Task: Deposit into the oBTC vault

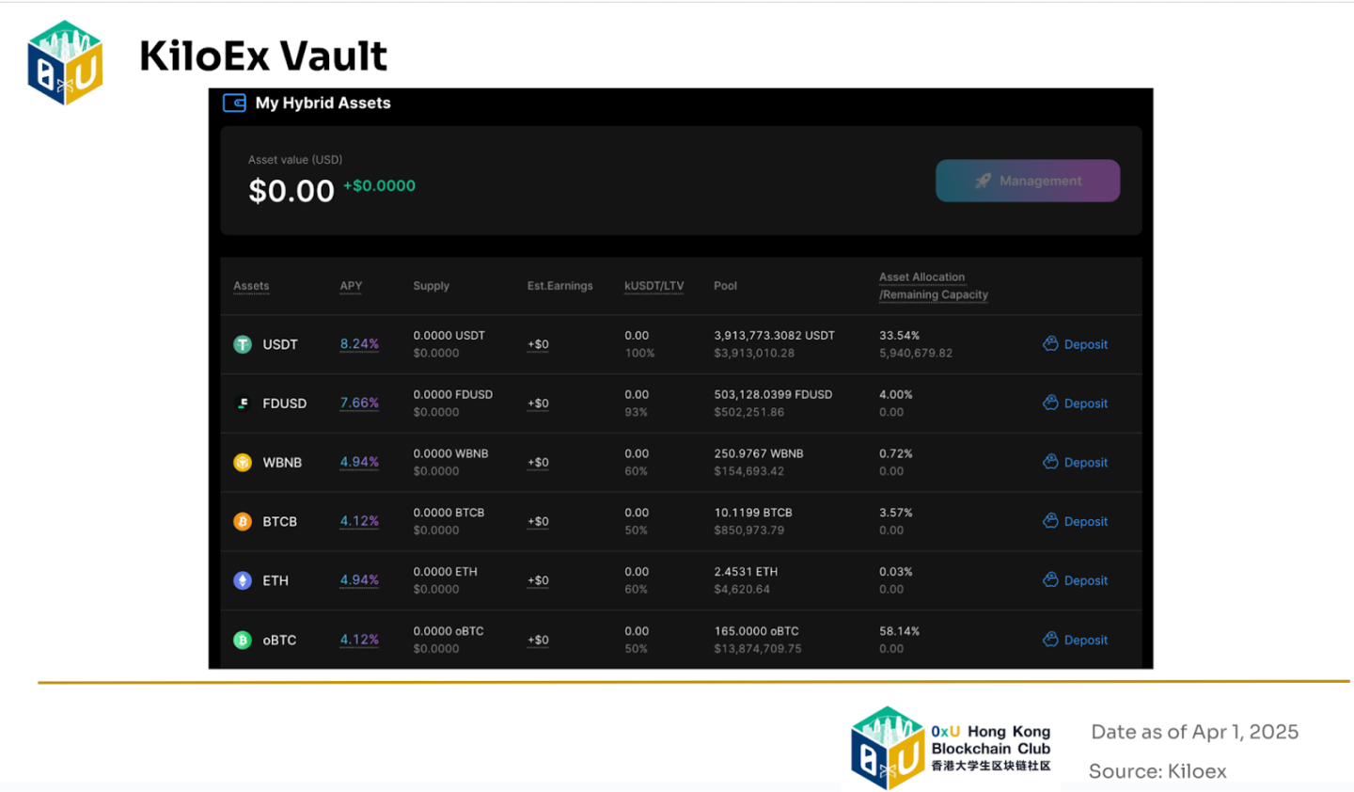Action: (1076, 640)
